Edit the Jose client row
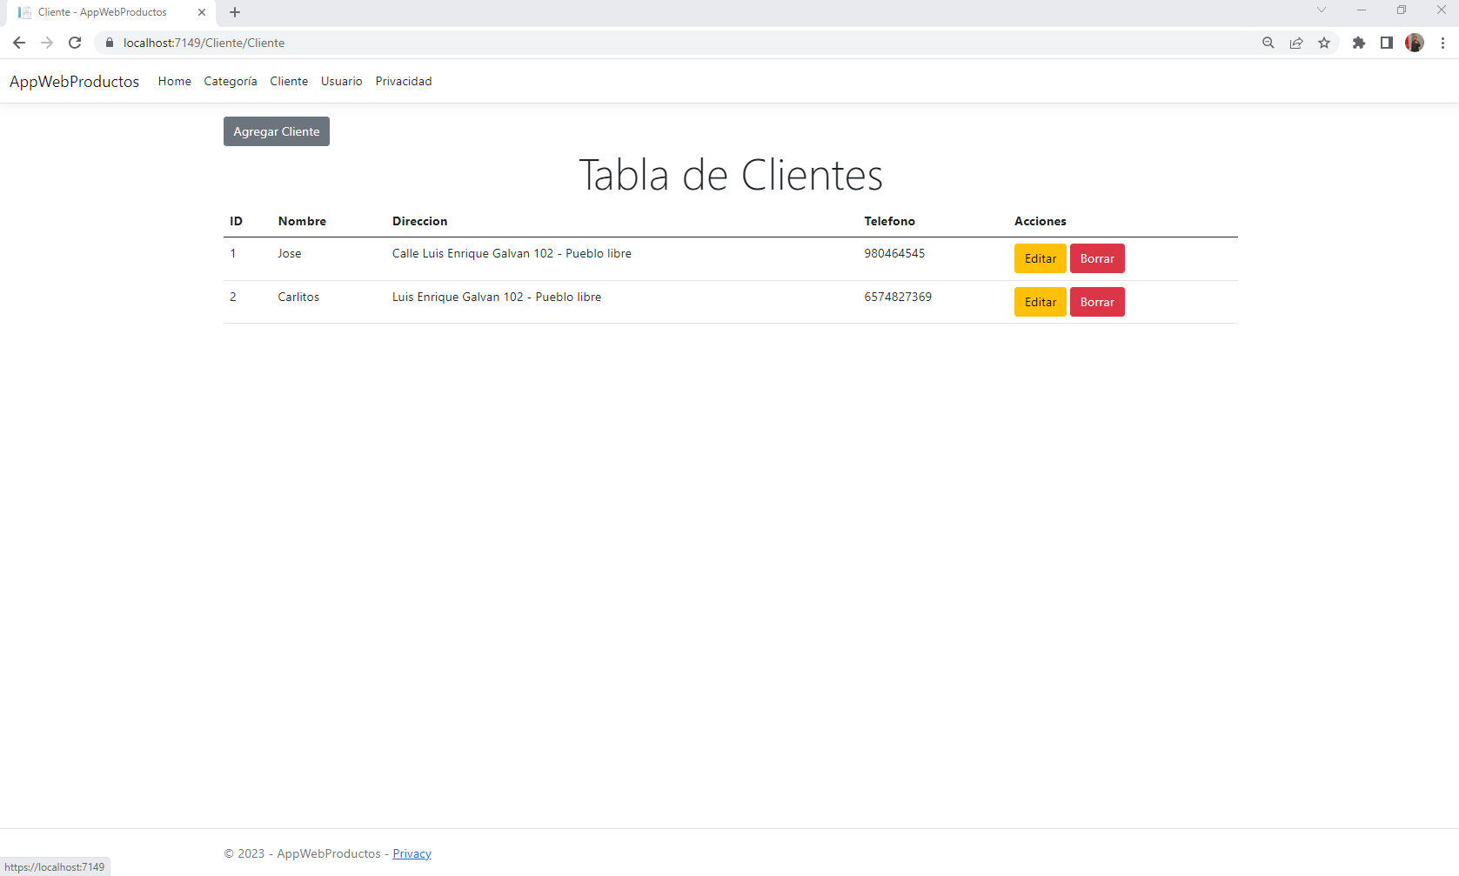 (x=1041, y=258)
